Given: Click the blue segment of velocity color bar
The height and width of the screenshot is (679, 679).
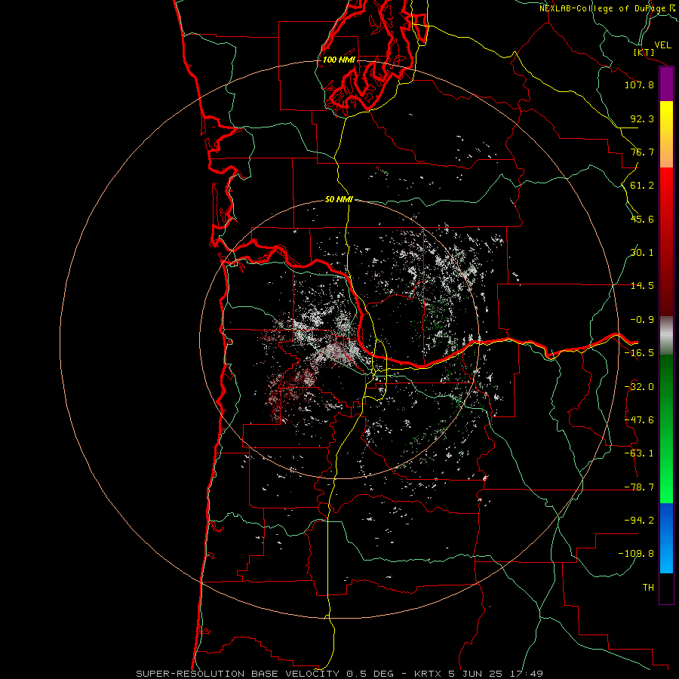Looking at the screenshot, I should (x=666, y=538).
